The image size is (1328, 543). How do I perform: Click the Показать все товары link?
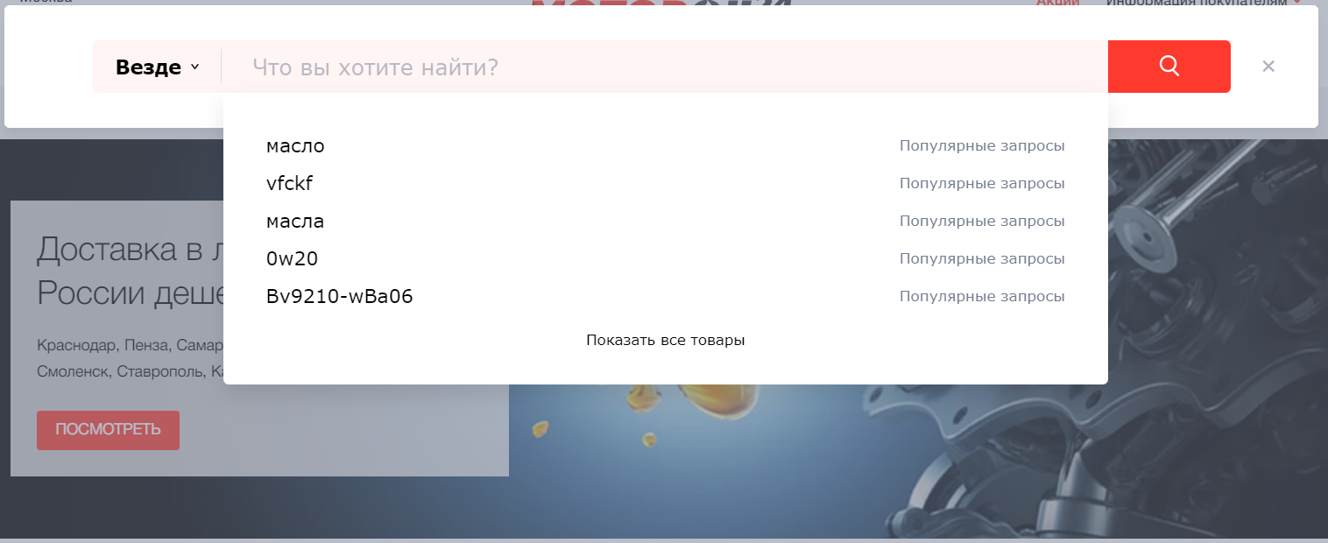pyautogui.click(x=665, y=340)
